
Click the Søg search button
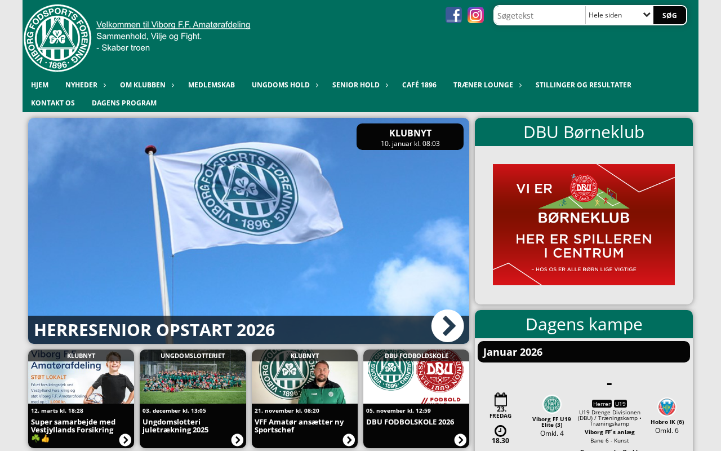670,15
